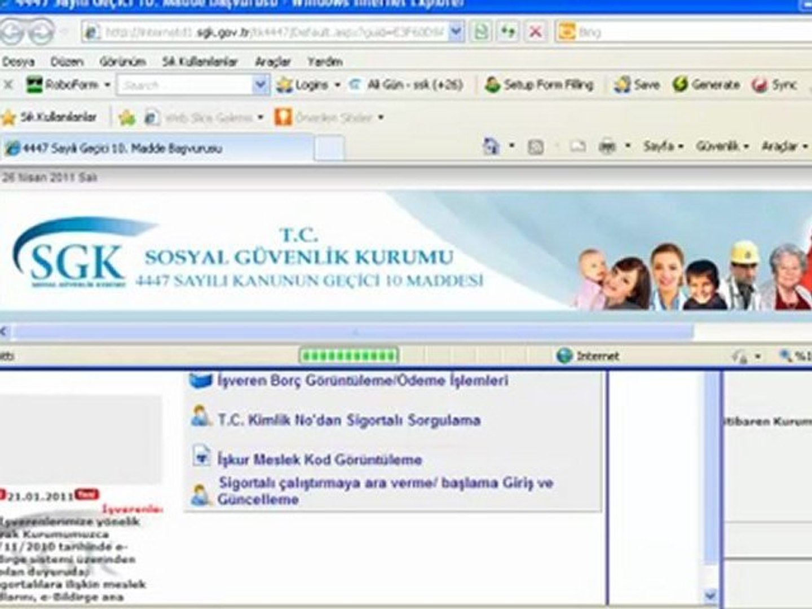The image size is (812, 609).
Task: Expand the Logins dropdown arrow
Action: (x=337, y=85)
